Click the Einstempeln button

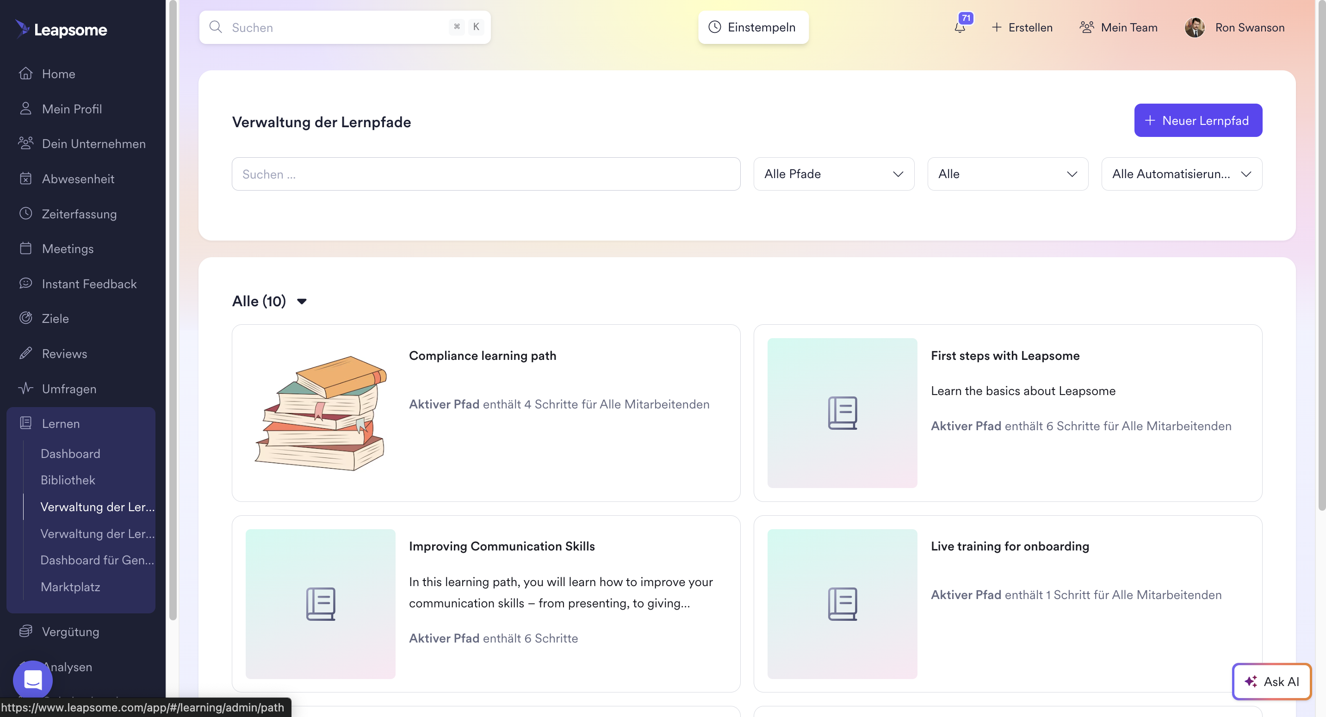click(x=753, y=27)
